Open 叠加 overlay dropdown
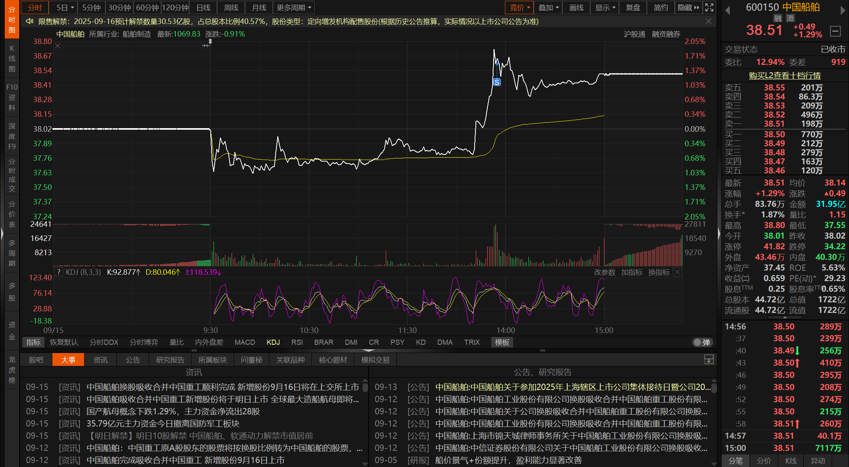 [x=548, y=7]
